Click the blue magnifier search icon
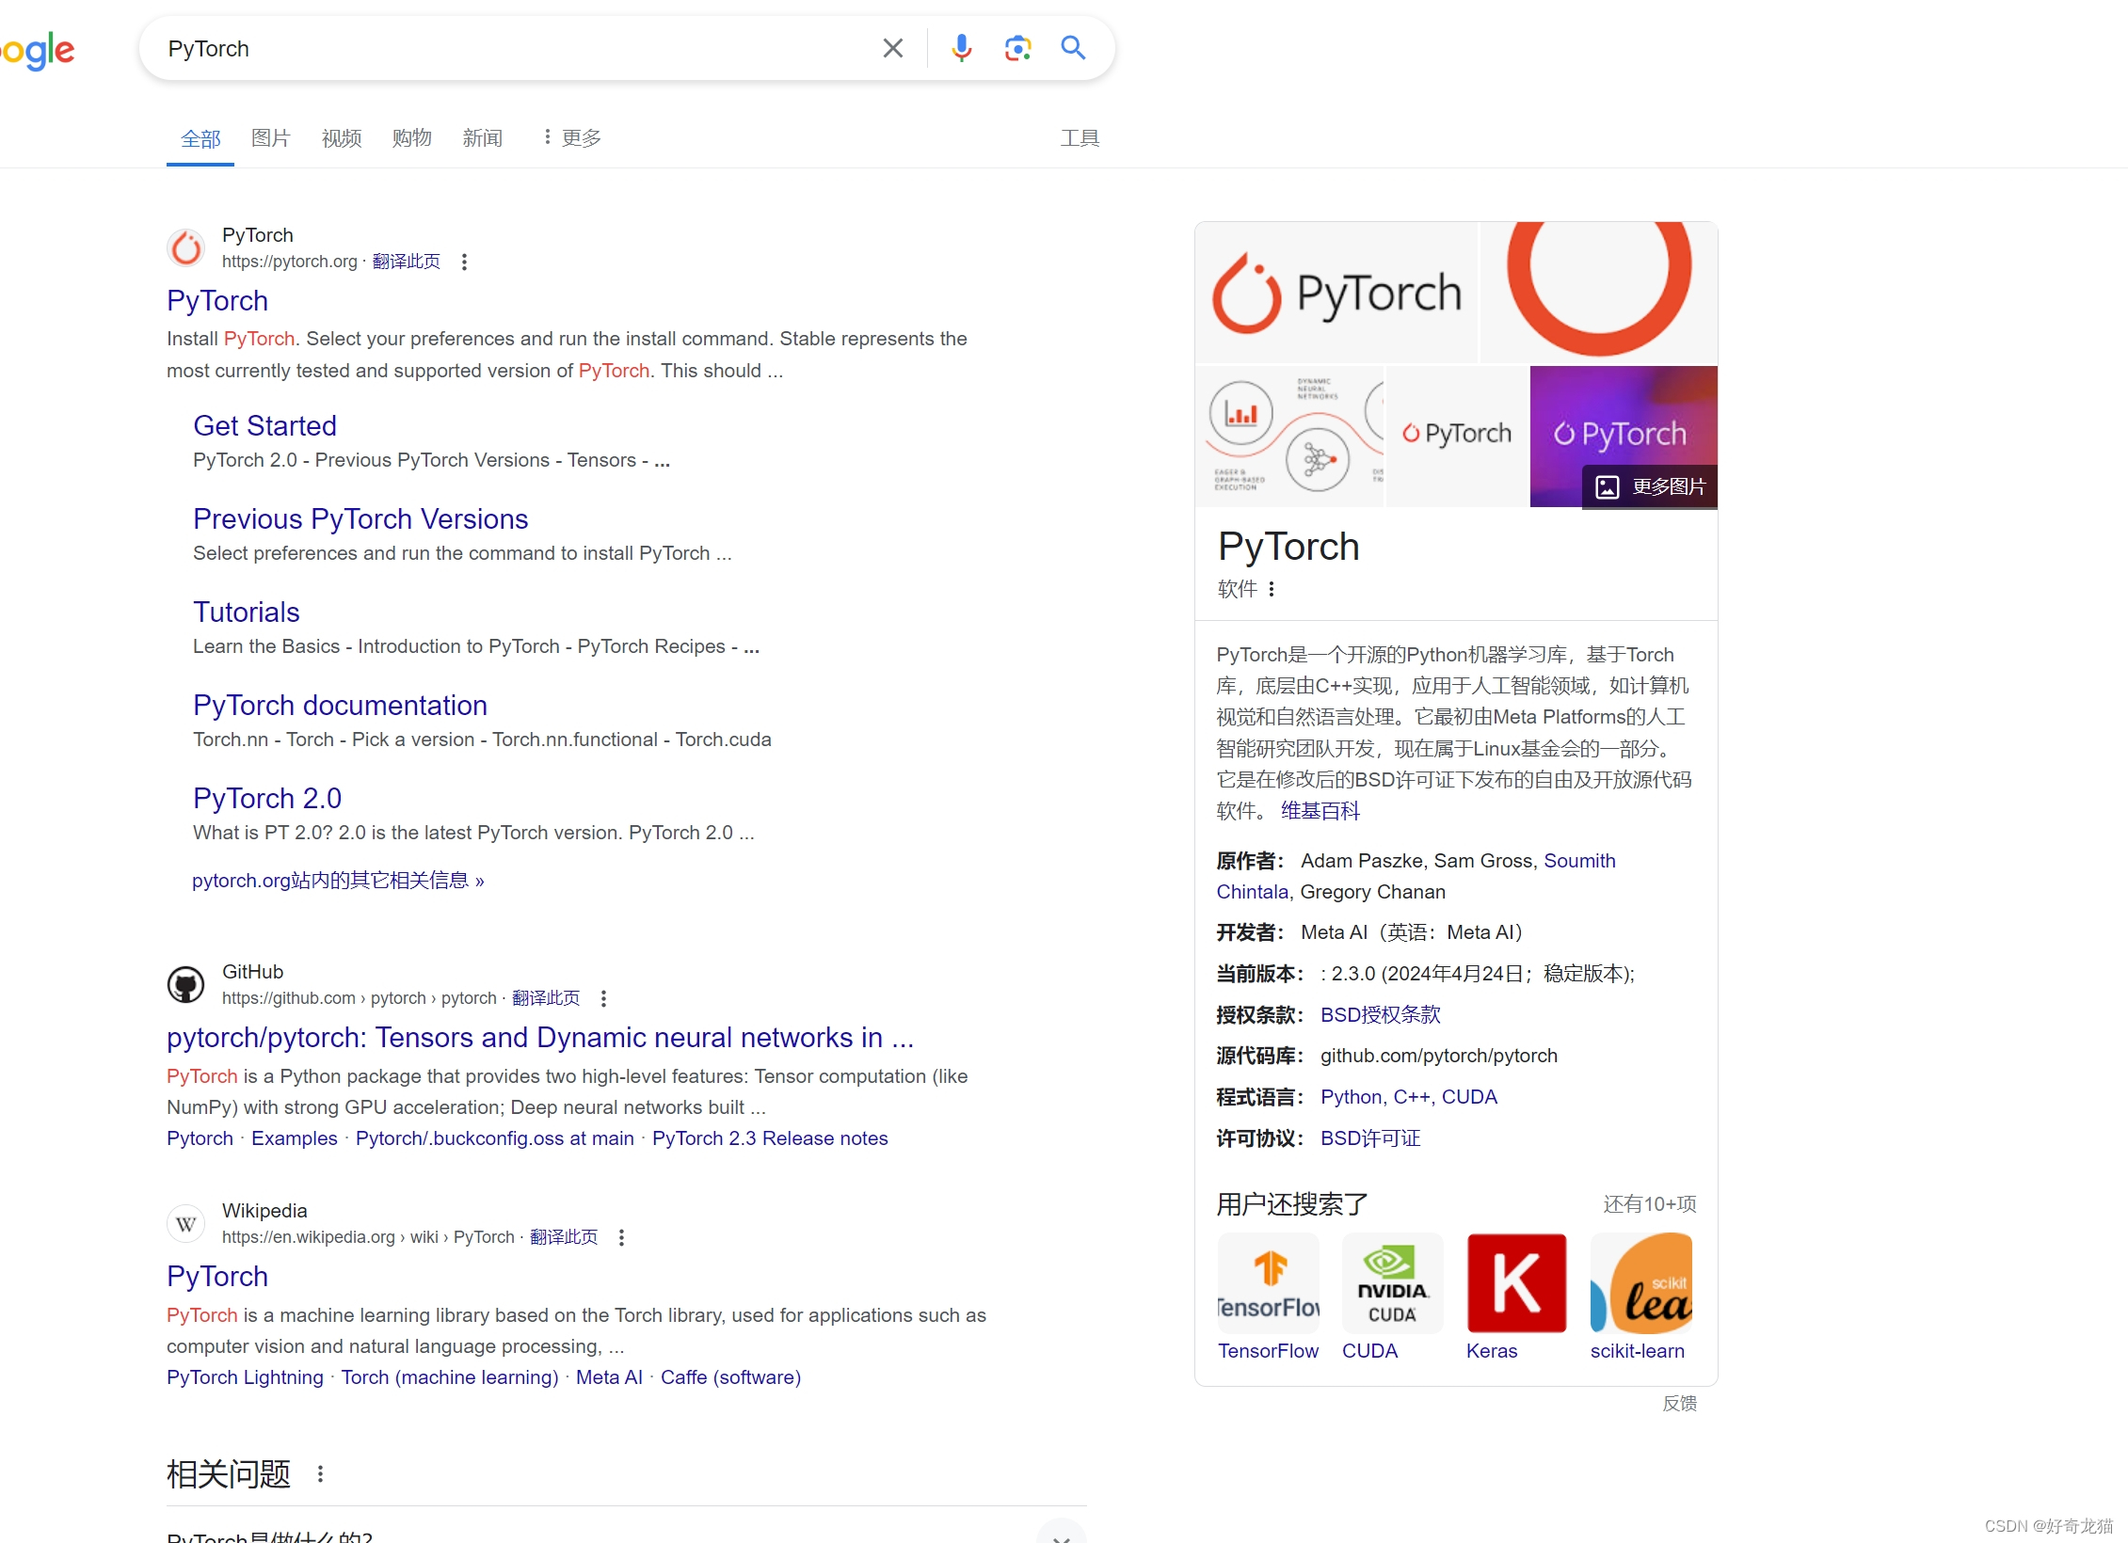Screen dimensions: 2128x1543 coord(1073,48)
